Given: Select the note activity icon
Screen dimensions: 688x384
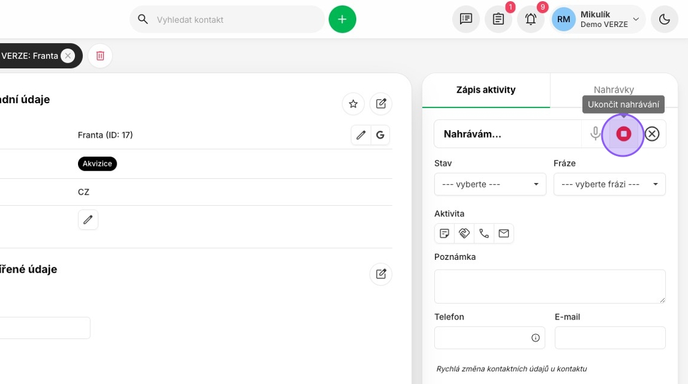Looking at the screenshot, I should tap(445, 233).
